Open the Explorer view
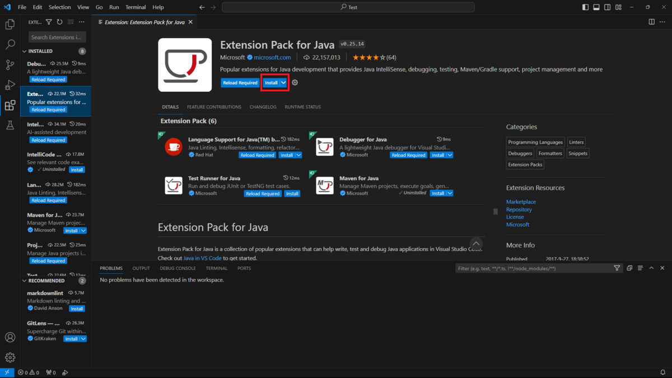 [x=10, y=24]
